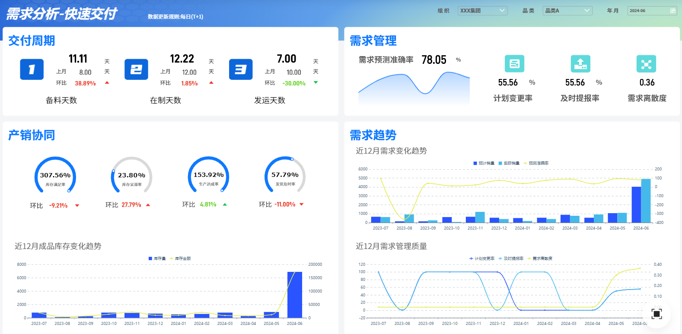
Task: Click the 2024-06 实际销量 bar in 需求变化趋势 chart
Action: click(x=646, y=201)
